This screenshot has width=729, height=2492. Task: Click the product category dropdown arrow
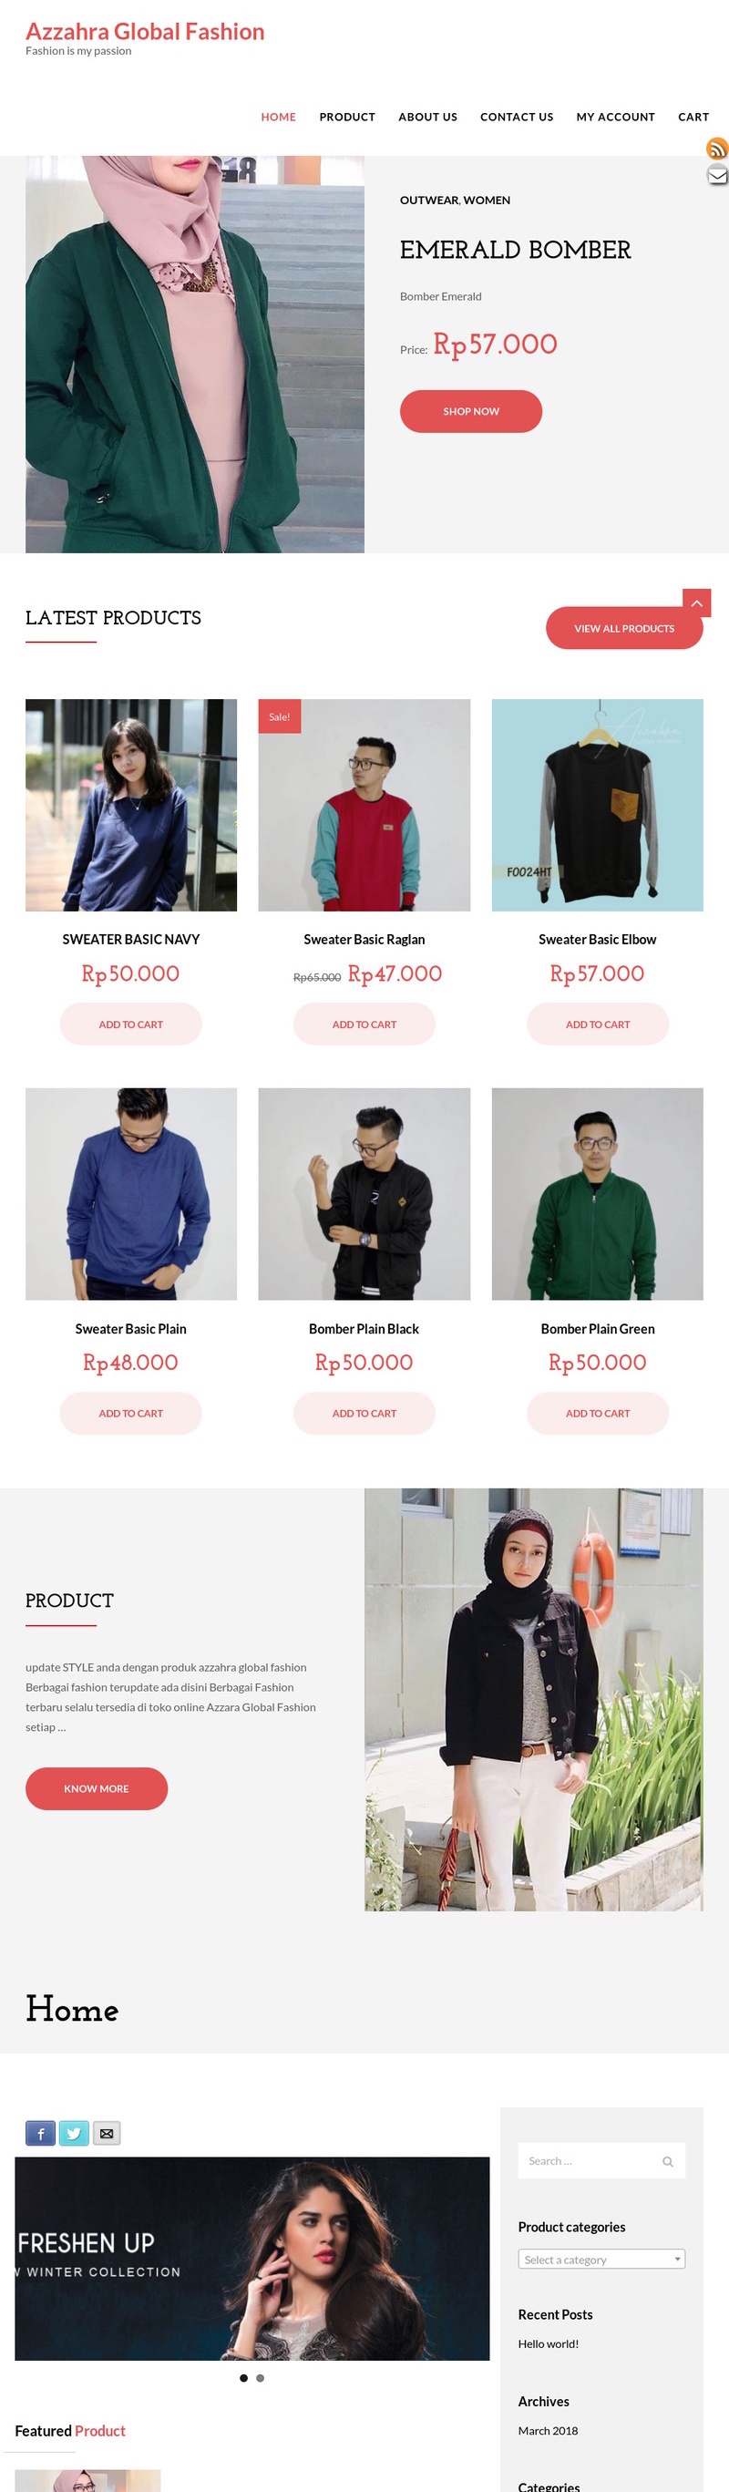point(677,2259)
